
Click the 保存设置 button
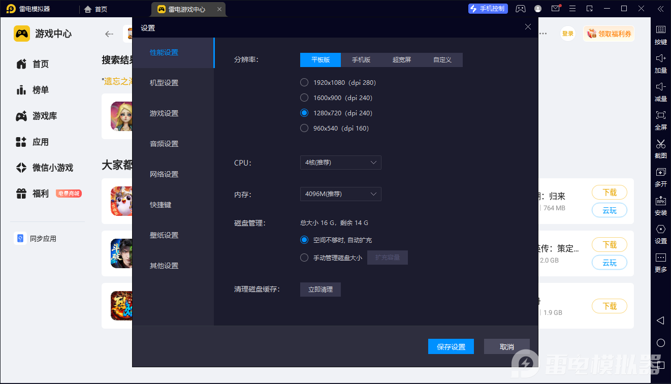pyautogui.click(x=451, y=346)
